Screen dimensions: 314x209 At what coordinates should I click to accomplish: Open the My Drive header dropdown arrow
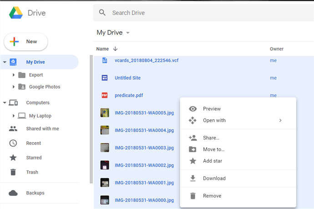point(128,33)
